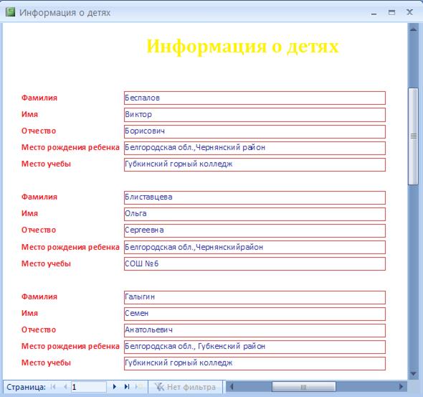Toggle the Нет фильтра filter button
The height and width of the screenshot is (397, 423).
186,387
